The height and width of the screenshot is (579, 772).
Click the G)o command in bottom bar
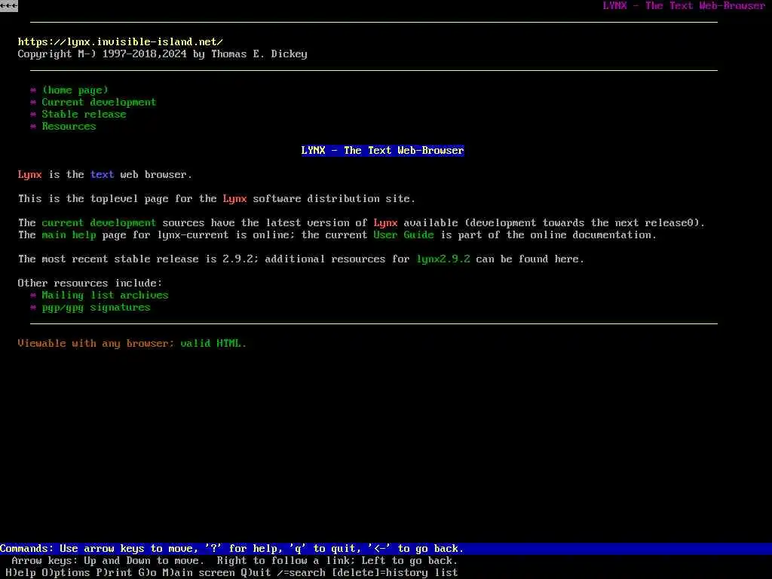click(x=147, y=573)
